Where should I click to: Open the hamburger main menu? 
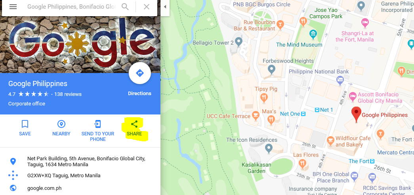tap(13, 7)
